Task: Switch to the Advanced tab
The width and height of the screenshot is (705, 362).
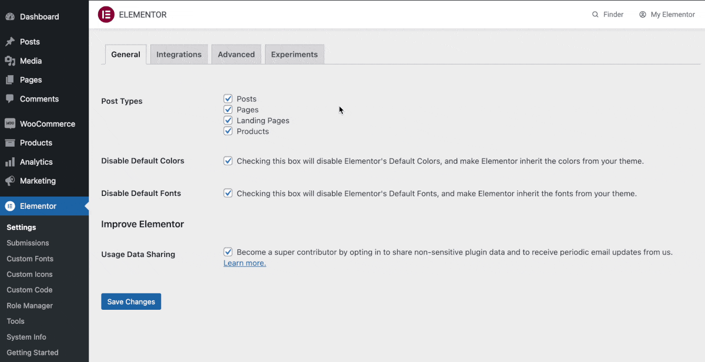Action: [236, 55]
